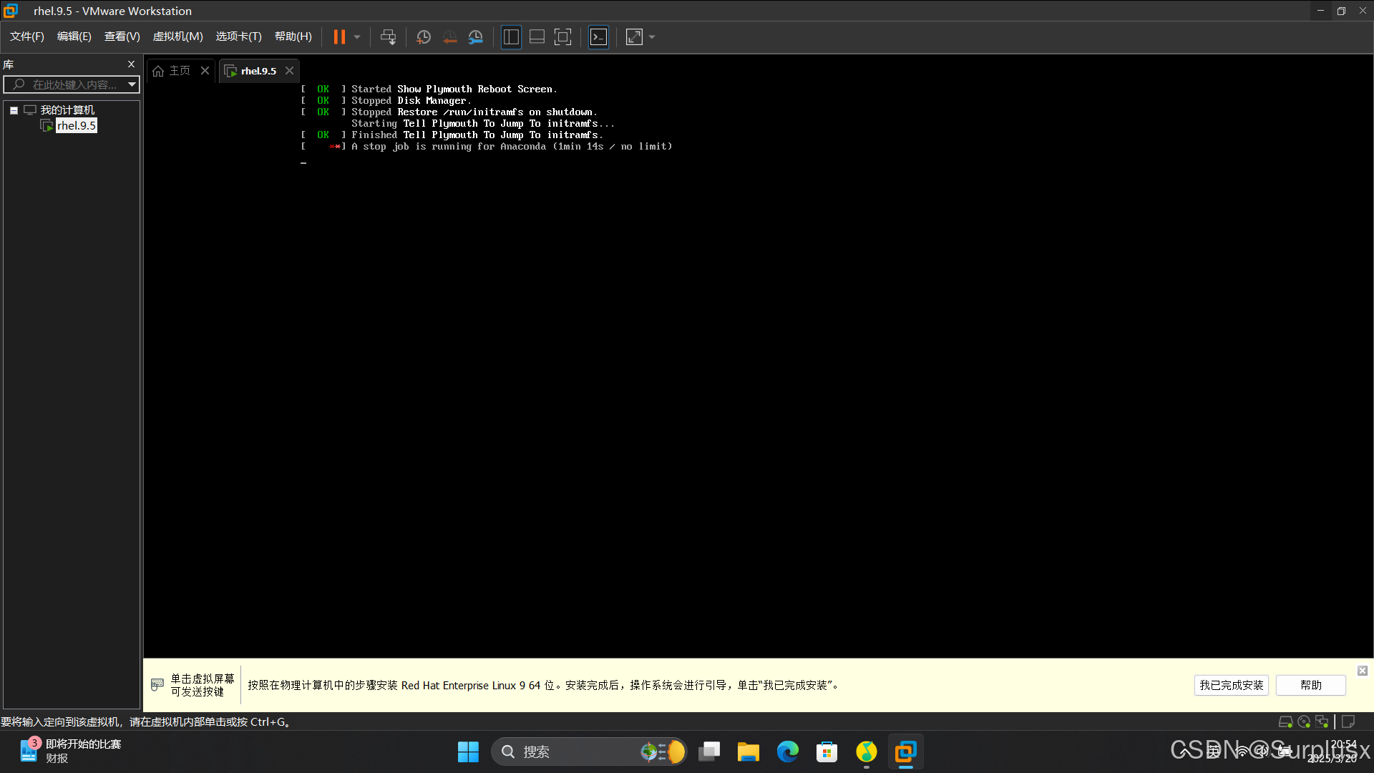This screenshot has height=773, width=1374.
Task: Take a snapshot of the VM
Action: pyautogui.click(x=424, y=37)
